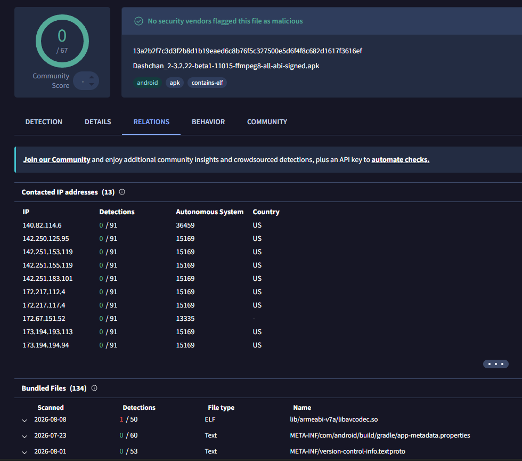Click autonomous system 36459
The image size is (522, 461).
[185, 225]
